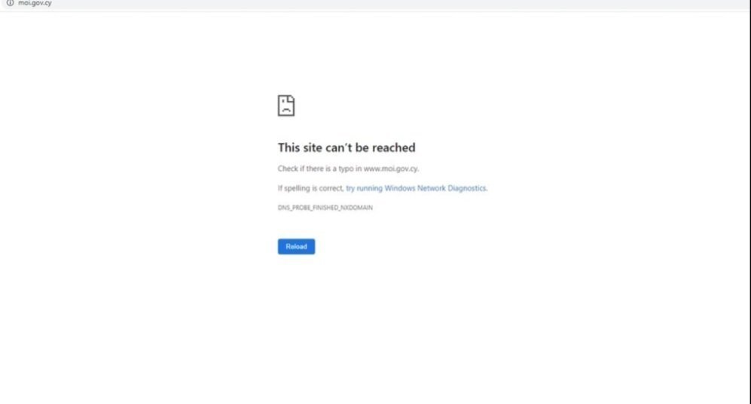Image resolution: width=751 pixels, height=404 pixels.
Task: Click the word "Windows" in the diagnostics link
Action: 400,188
